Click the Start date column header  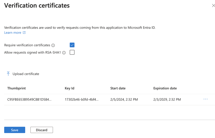[x=118, y=88]
